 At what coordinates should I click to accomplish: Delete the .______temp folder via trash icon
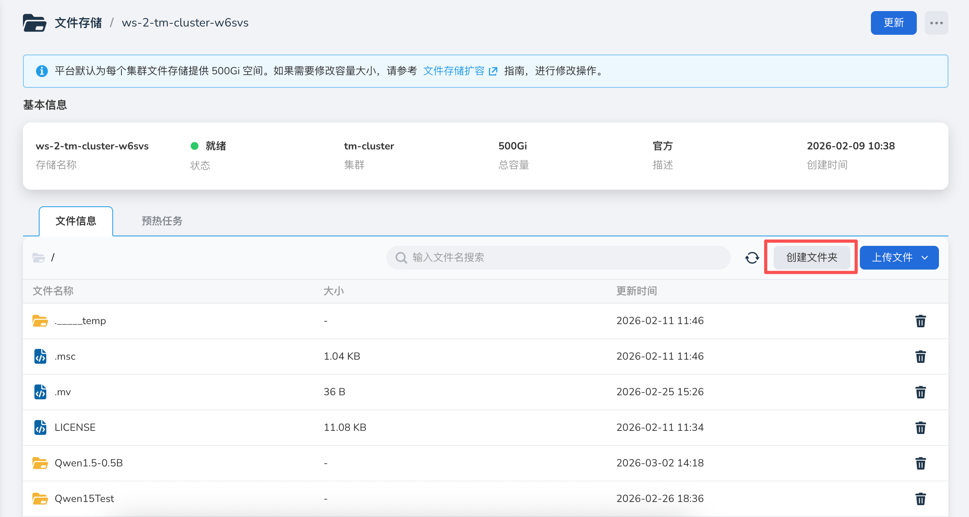920,321
